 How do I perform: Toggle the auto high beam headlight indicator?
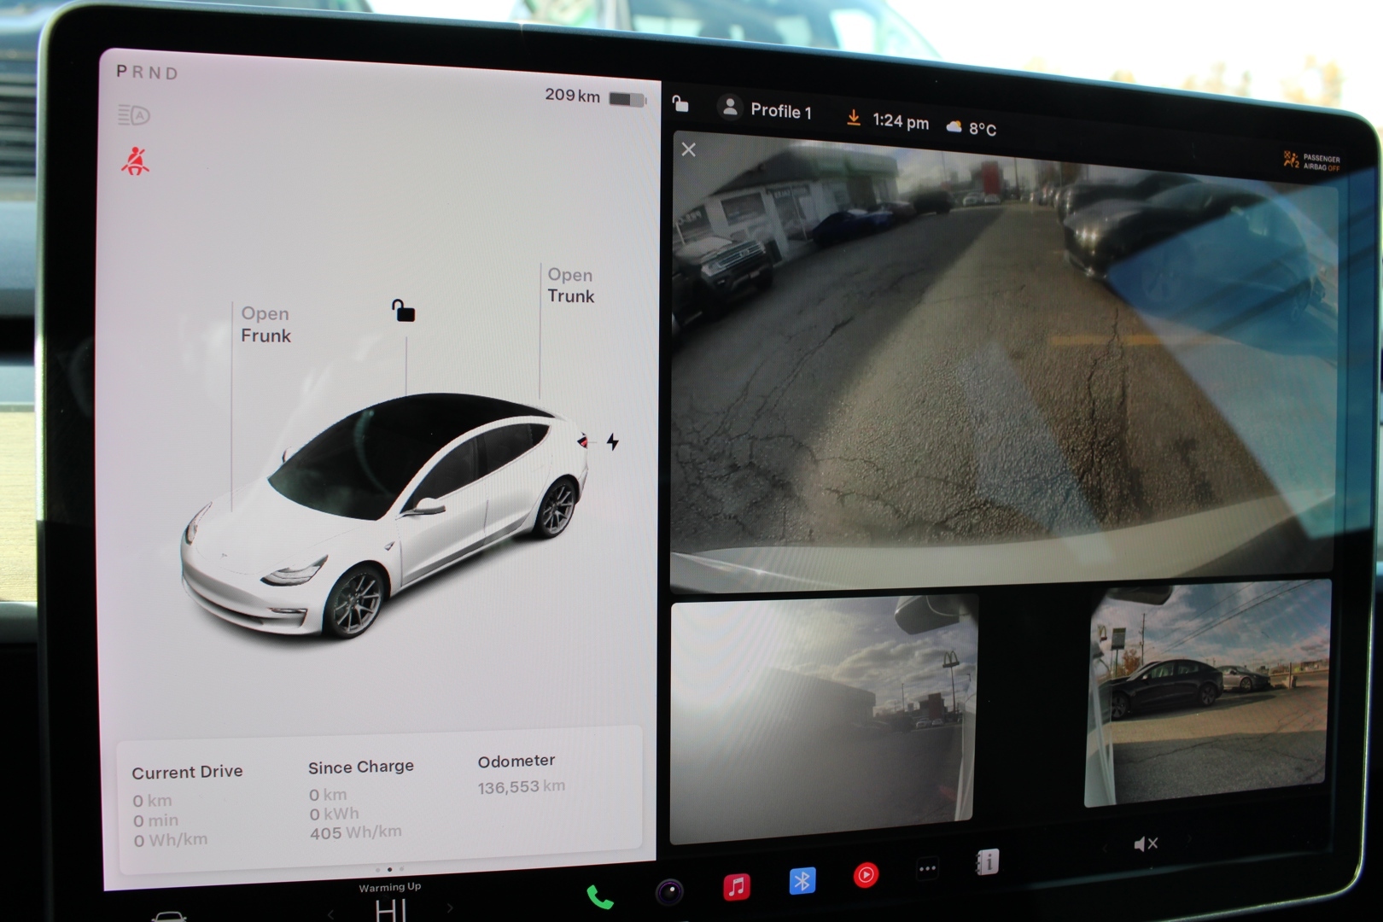[134, 115]
